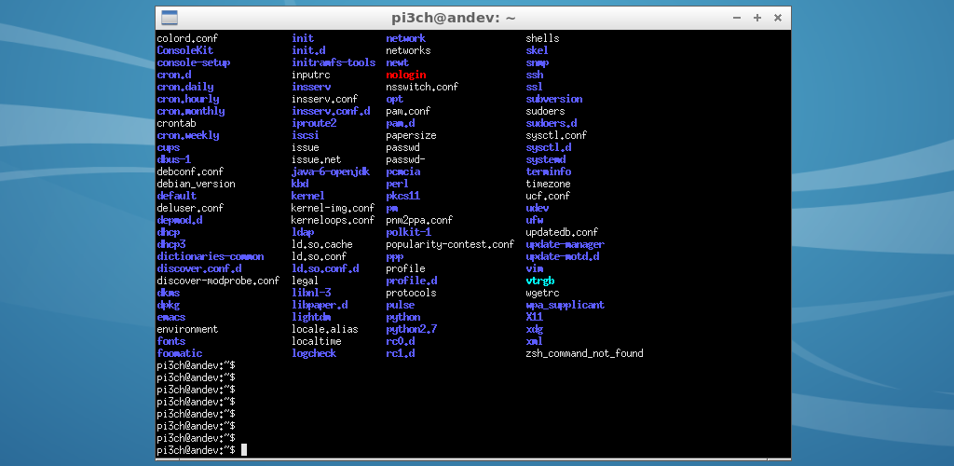The image size is (954, 466).
Task: Click the python2.7 directory name
Action: 411,329
